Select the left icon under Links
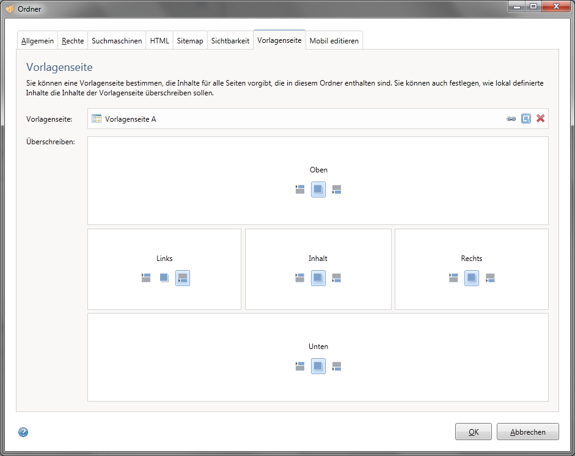The image size is (575, 456). click(145, 278)
